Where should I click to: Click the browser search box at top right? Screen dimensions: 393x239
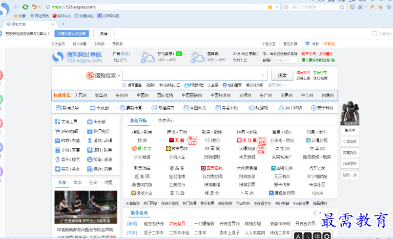click(x=315, y=7)
